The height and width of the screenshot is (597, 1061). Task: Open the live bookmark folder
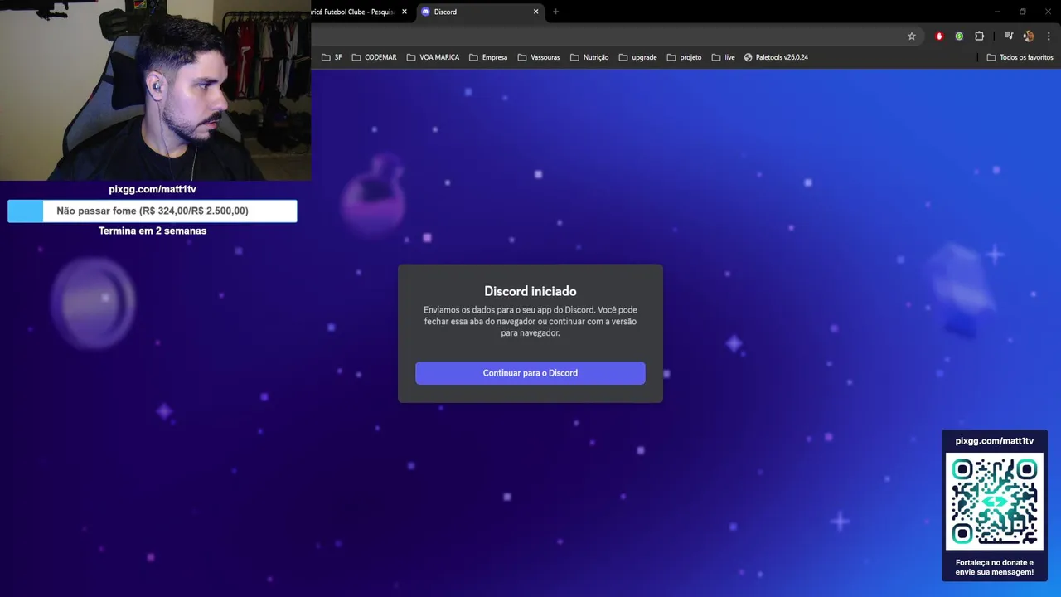[723, 57]
